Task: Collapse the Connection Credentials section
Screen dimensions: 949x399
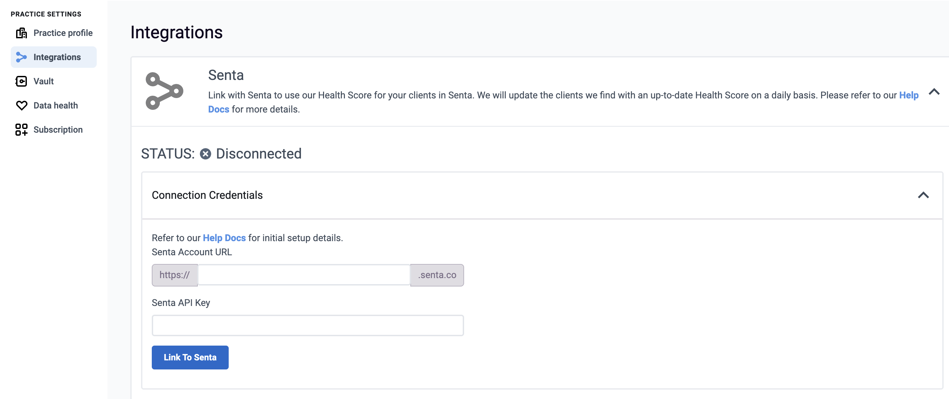Action: [923, 195]
